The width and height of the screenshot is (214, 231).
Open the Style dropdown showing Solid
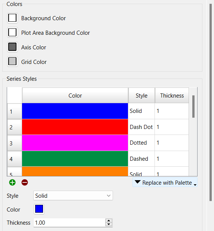click(73, 195)
